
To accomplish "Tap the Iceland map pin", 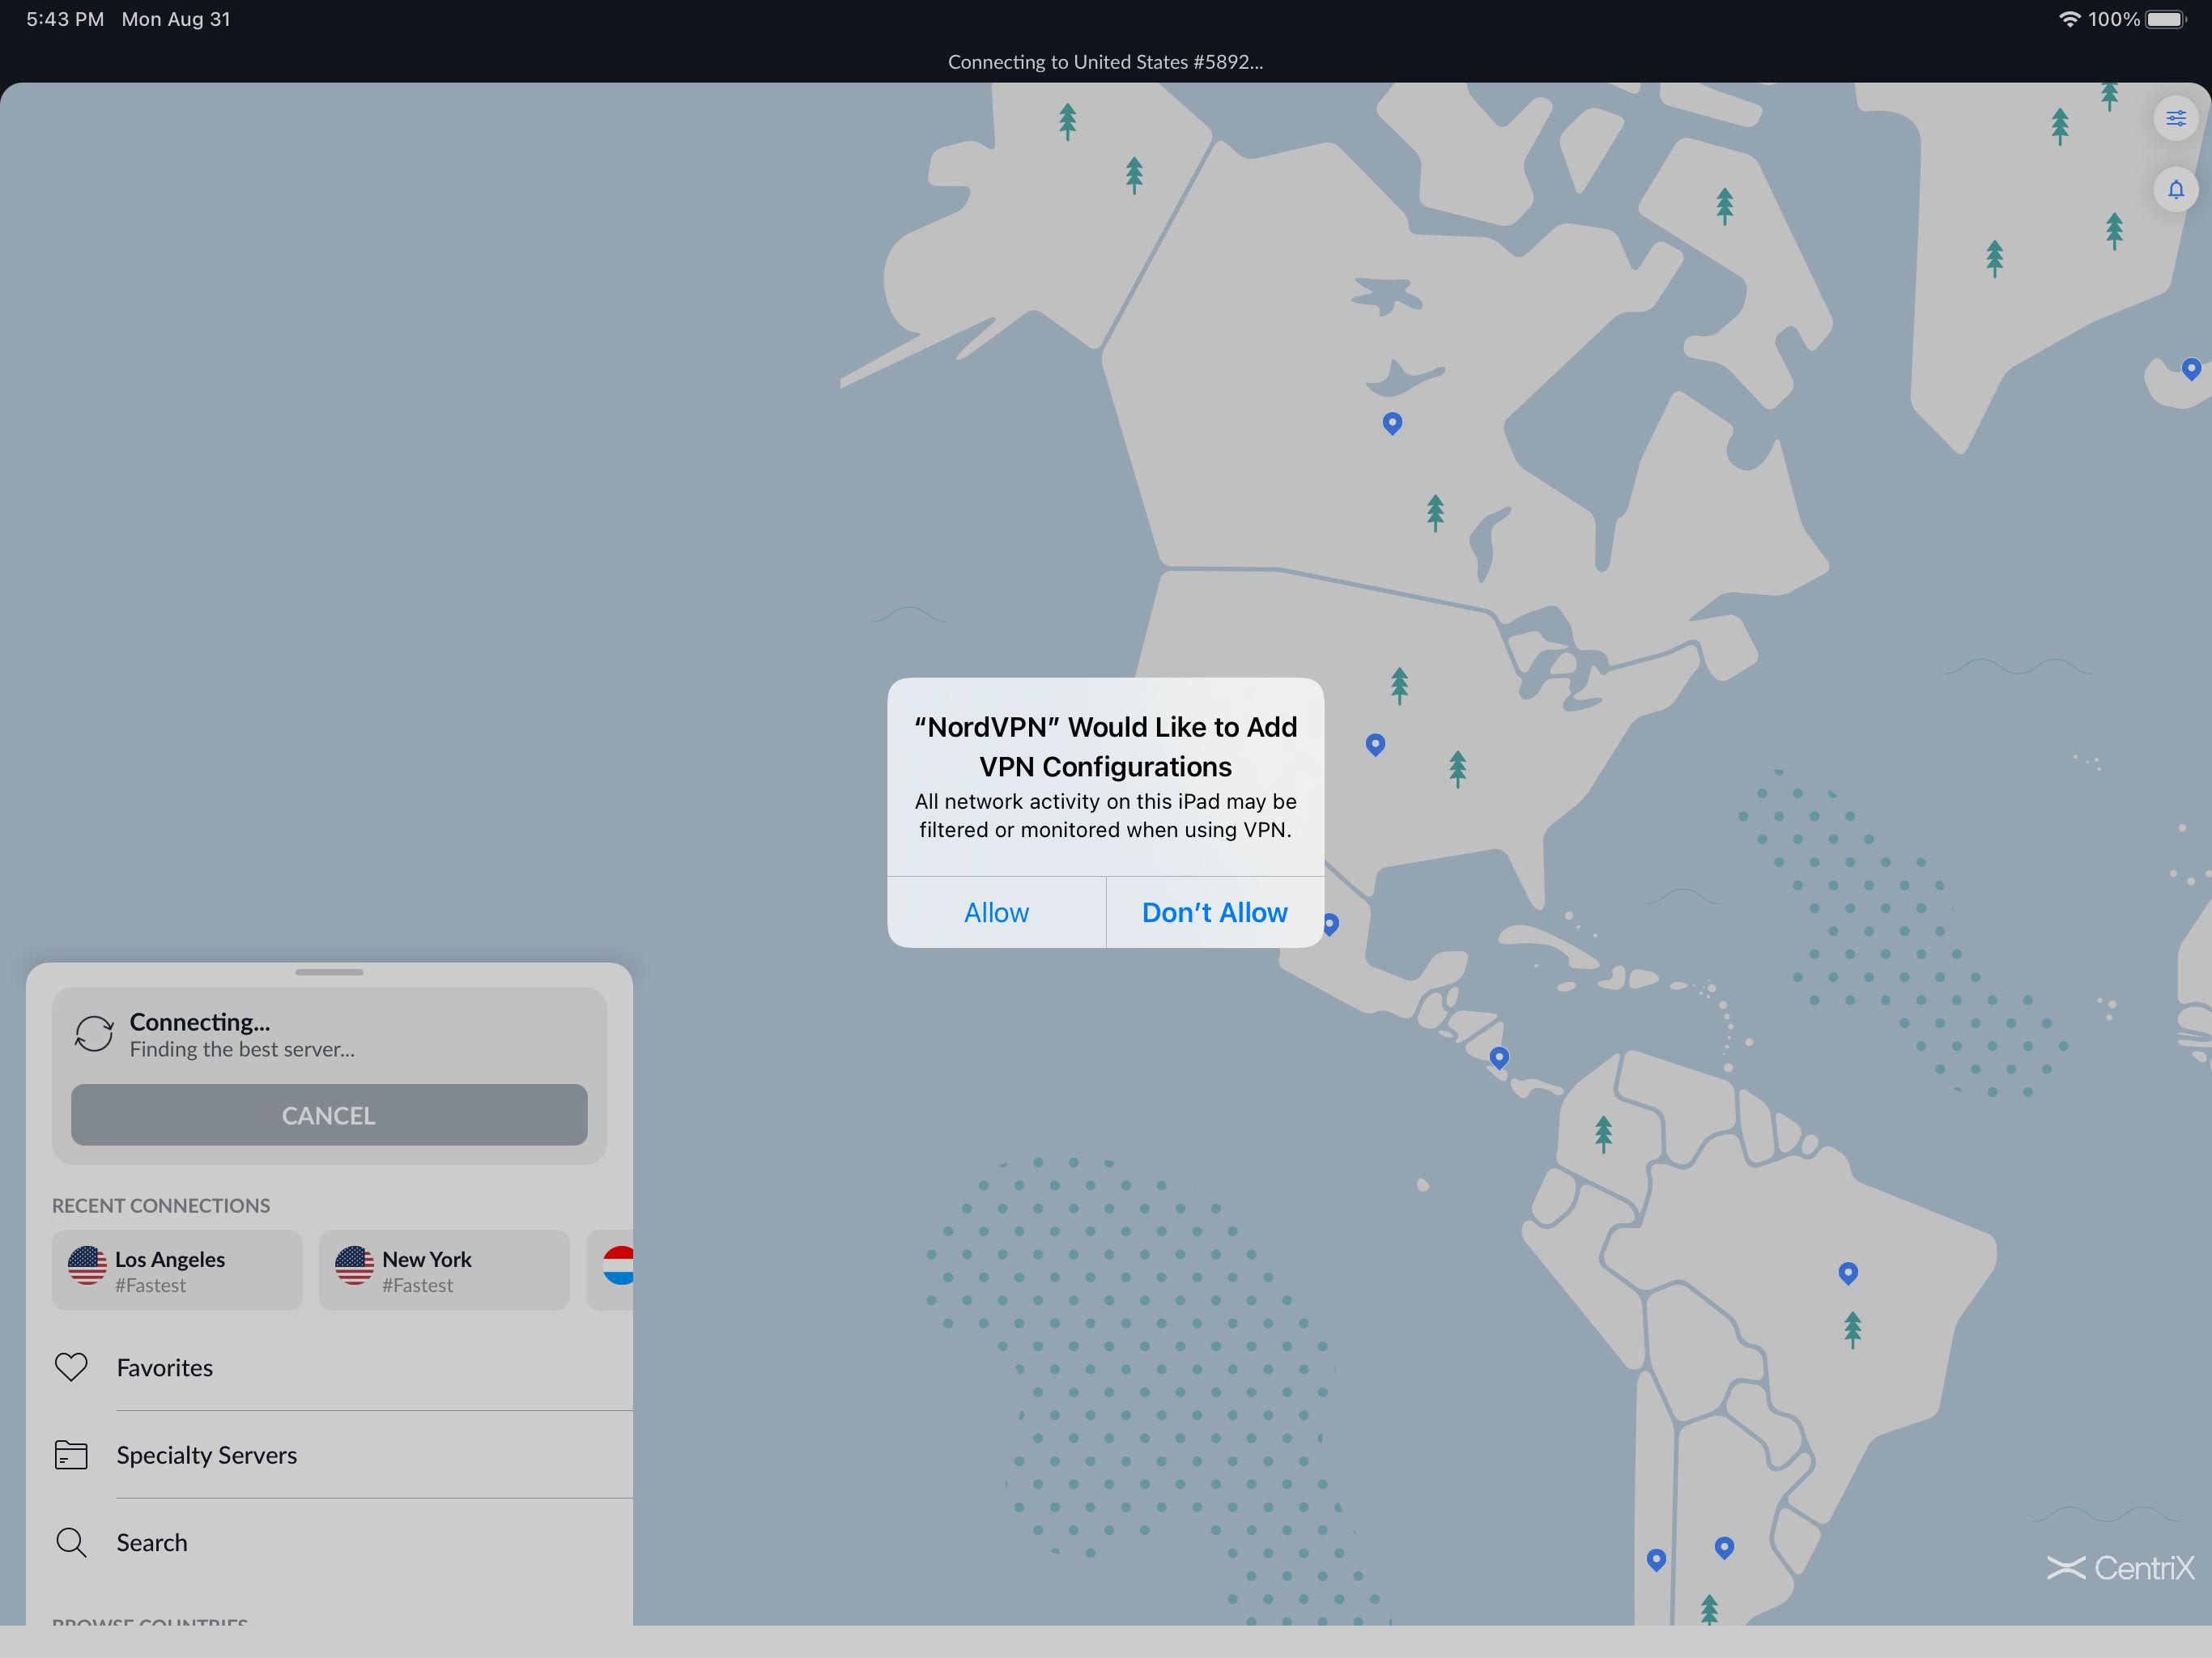I will tap(2190, 368).
